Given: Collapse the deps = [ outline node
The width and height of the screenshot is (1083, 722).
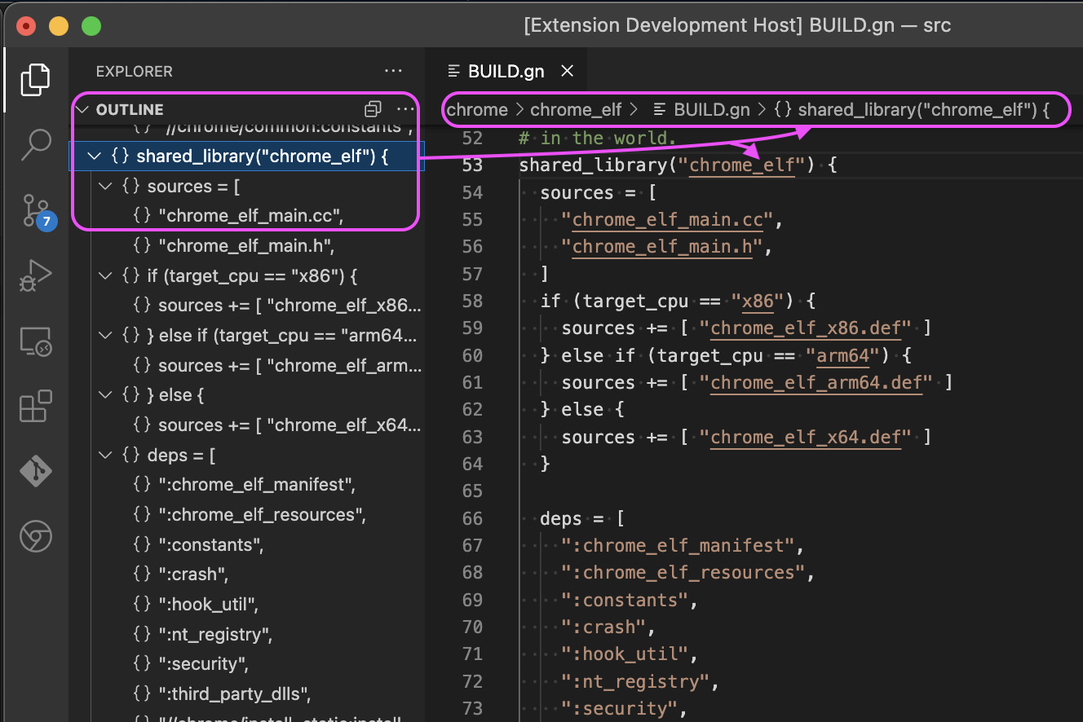Looking at the screenshot, I should [104, 456].
